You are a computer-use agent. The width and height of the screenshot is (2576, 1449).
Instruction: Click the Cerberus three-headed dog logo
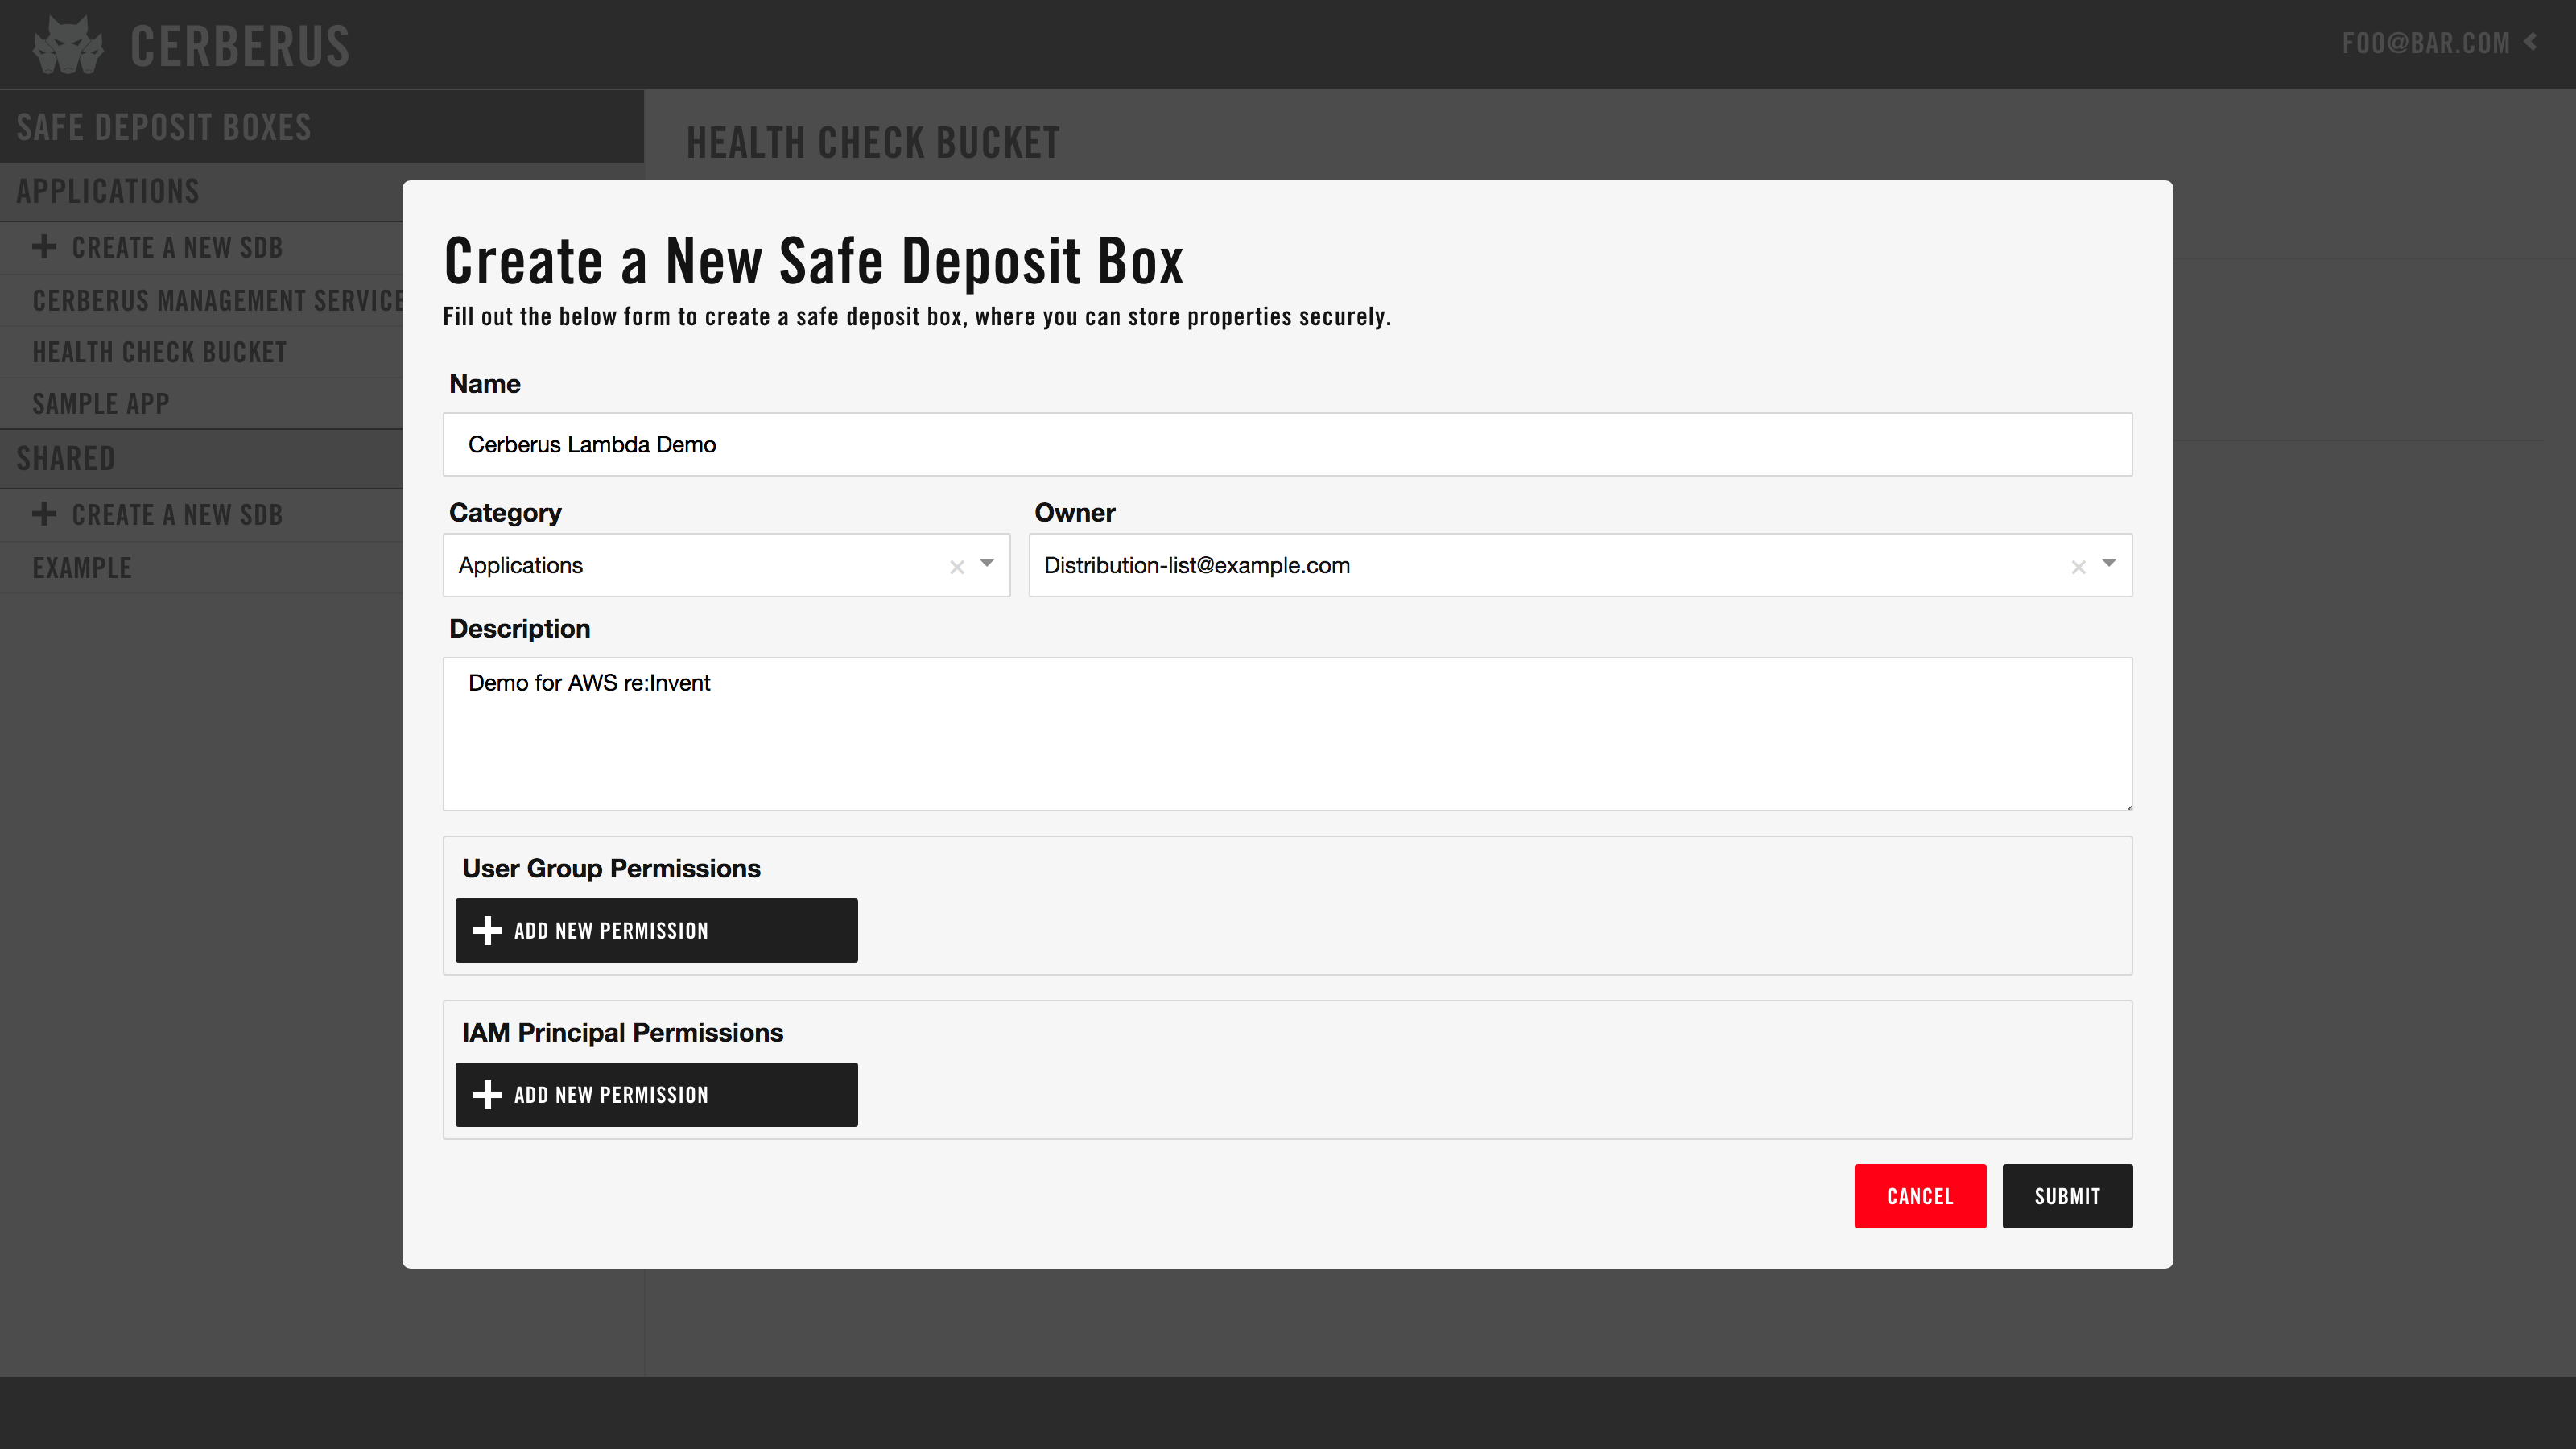[68, 45]
